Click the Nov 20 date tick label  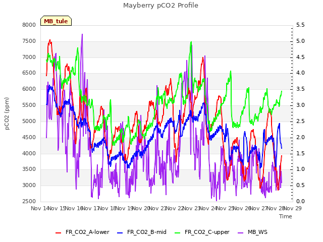(141, 208)
